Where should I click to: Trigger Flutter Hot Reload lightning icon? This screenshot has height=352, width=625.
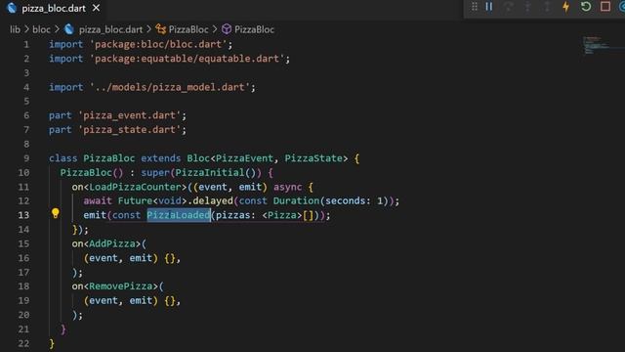[x=566, y=7]
